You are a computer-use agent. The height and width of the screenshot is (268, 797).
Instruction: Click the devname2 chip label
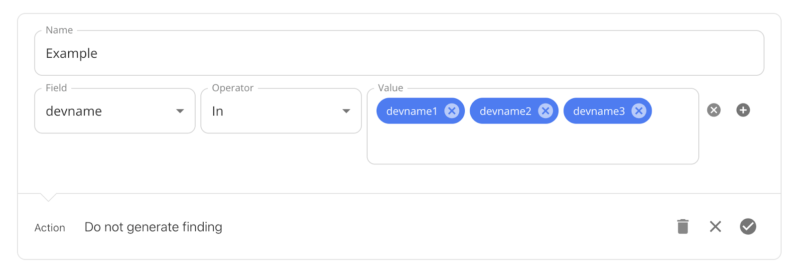click(x=506, y=111)
